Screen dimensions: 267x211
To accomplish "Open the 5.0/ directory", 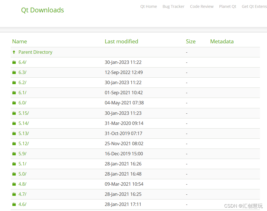I will coord(22,174).
